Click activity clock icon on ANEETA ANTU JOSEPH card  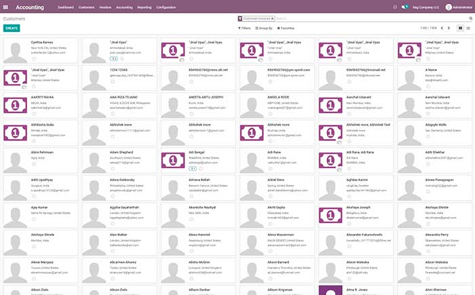coord(191,113)
